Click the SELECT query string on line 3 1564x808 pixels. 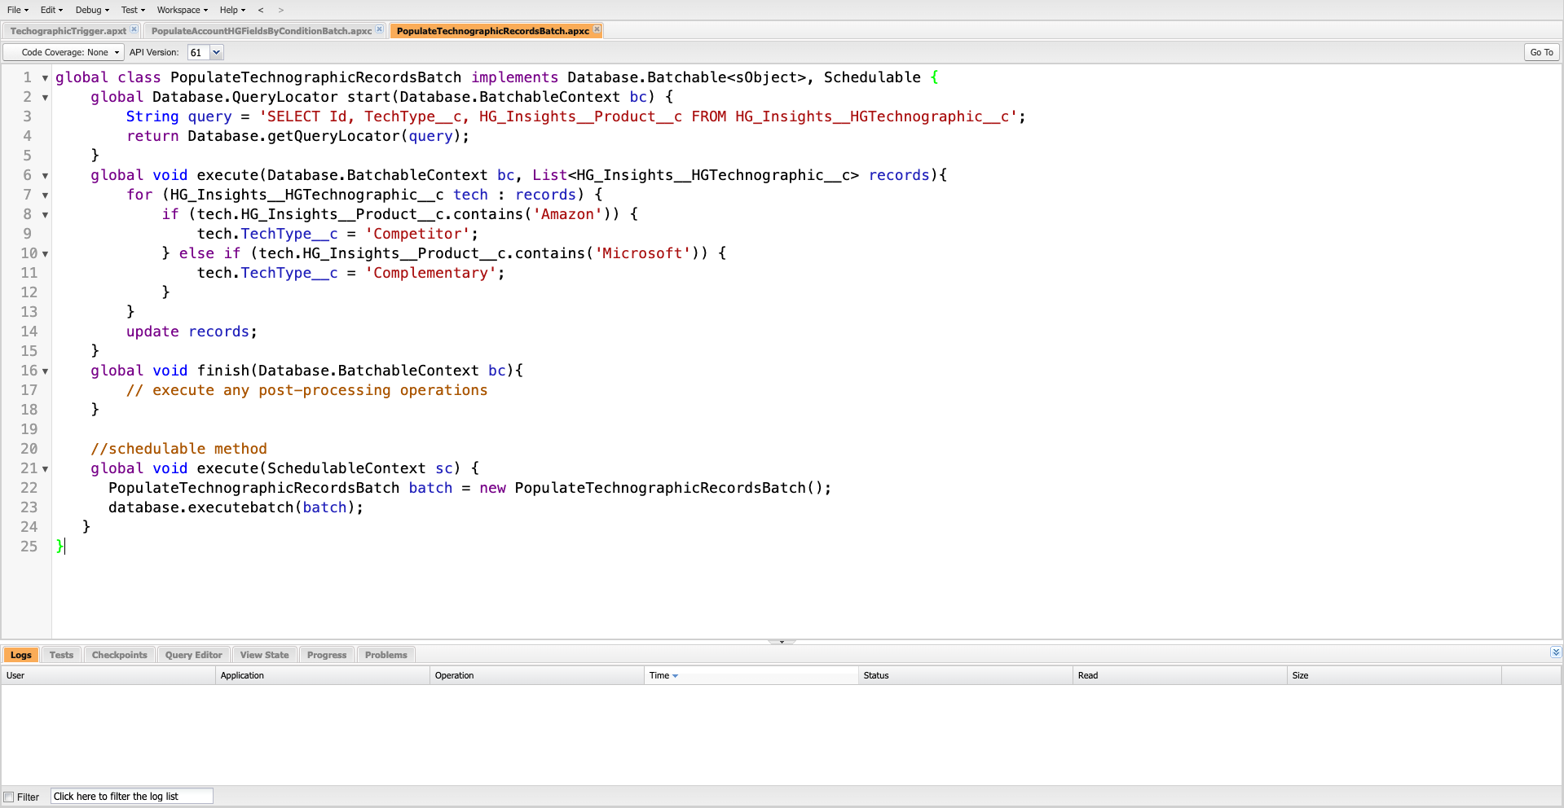coord(638,116)
